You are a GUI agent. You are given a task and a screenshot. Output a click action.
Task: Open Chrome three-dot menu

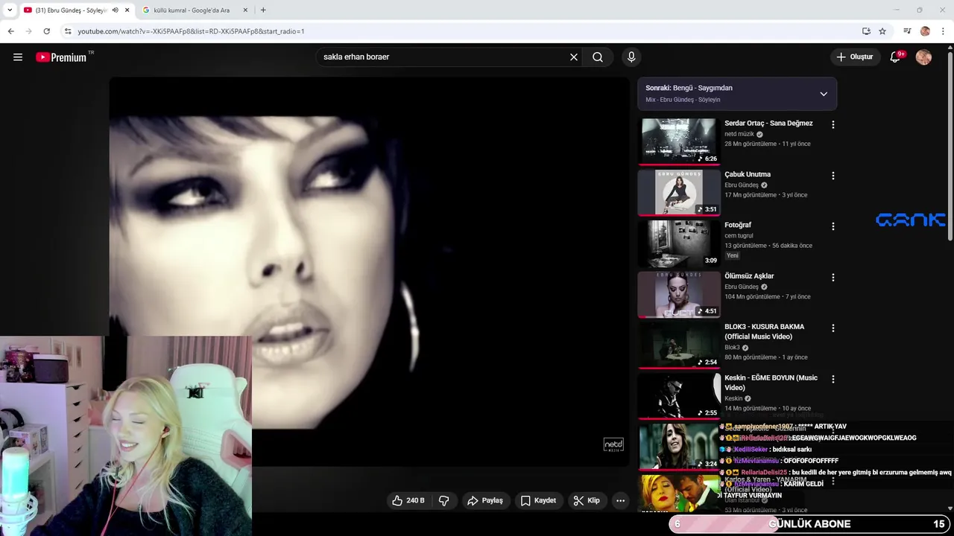point(943,31)
